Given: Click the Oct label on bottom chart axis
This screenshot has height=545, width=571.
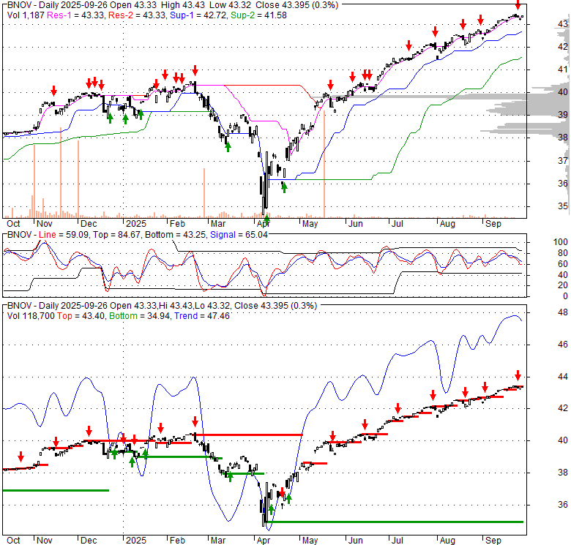Looking at the screenshot, I should 13,541.
